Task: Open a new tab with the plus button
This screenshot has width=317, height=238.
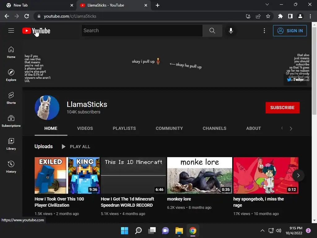Action: (158, 5)
